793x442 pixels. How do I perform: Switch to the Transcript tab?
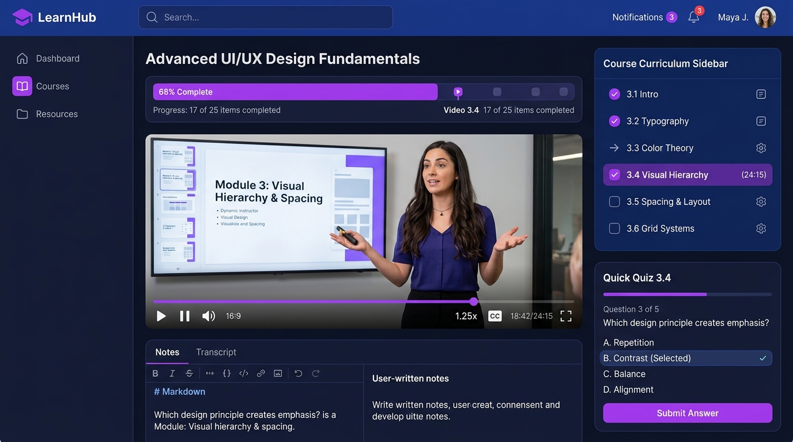coord(216,352)
